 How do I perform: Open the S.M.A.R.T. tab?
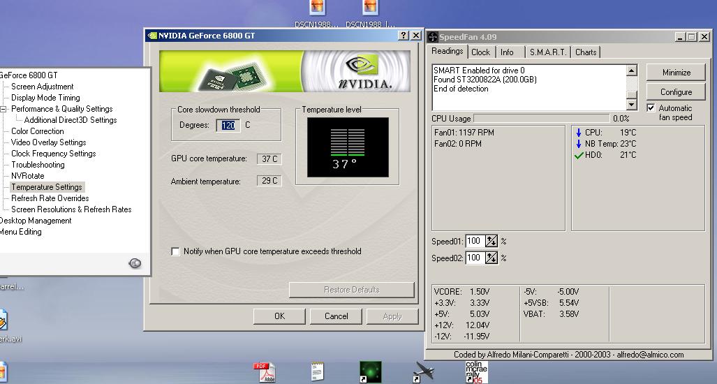point(548,52)
